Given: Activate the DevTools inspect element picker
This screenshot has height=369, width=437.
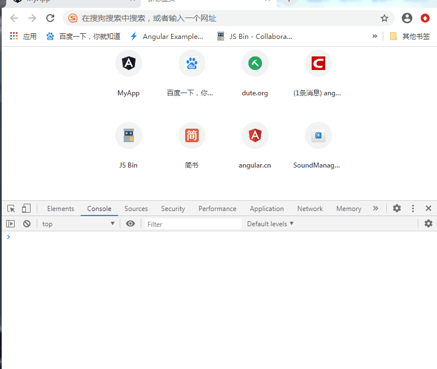Looking at the screenshot, I should point(11,209).
